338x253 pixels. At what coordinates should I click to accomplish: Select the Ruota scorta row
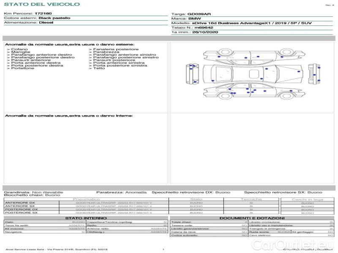click(270, 232)
